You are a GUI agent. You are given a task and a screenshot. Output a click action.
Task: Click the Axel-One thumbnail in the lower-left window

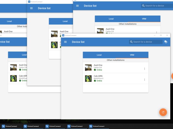[x=13, y=67]
